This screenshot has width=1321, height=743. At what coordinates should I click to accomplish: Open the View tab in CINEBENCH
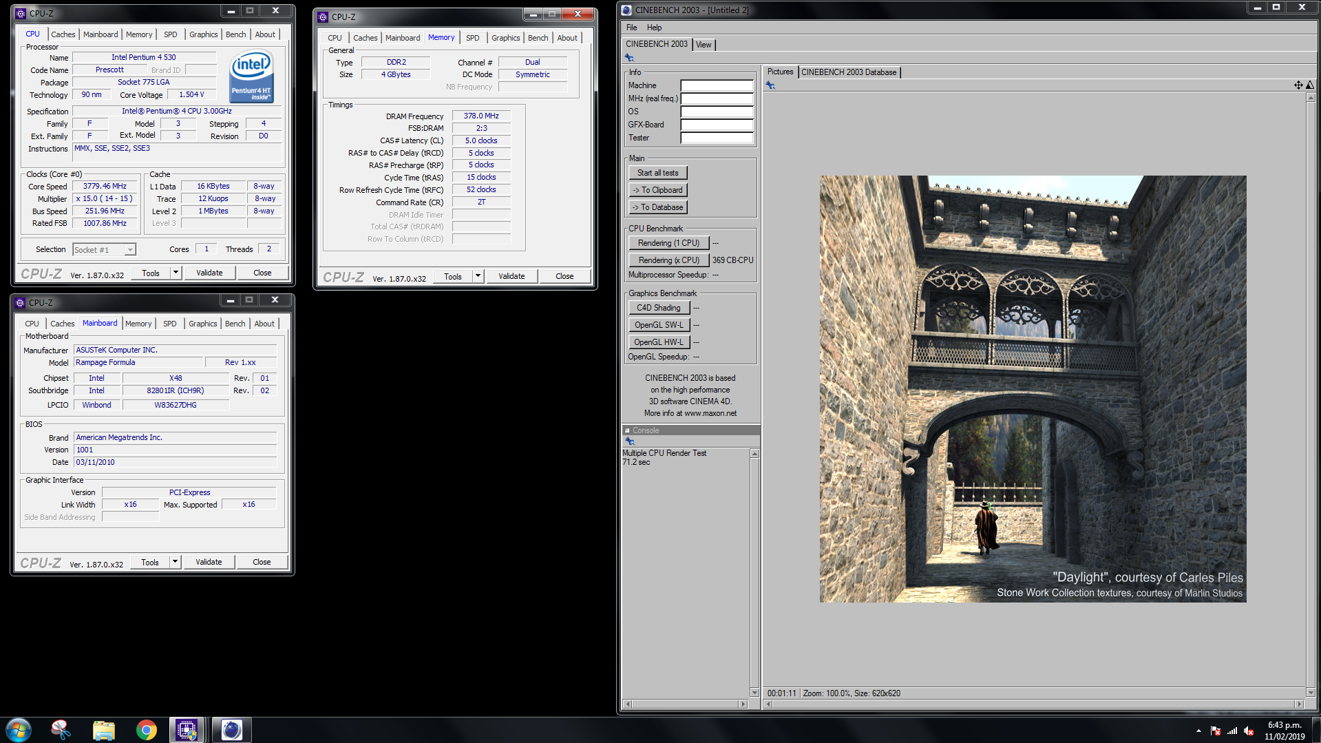pyautogui.click(x=704, y=45)
